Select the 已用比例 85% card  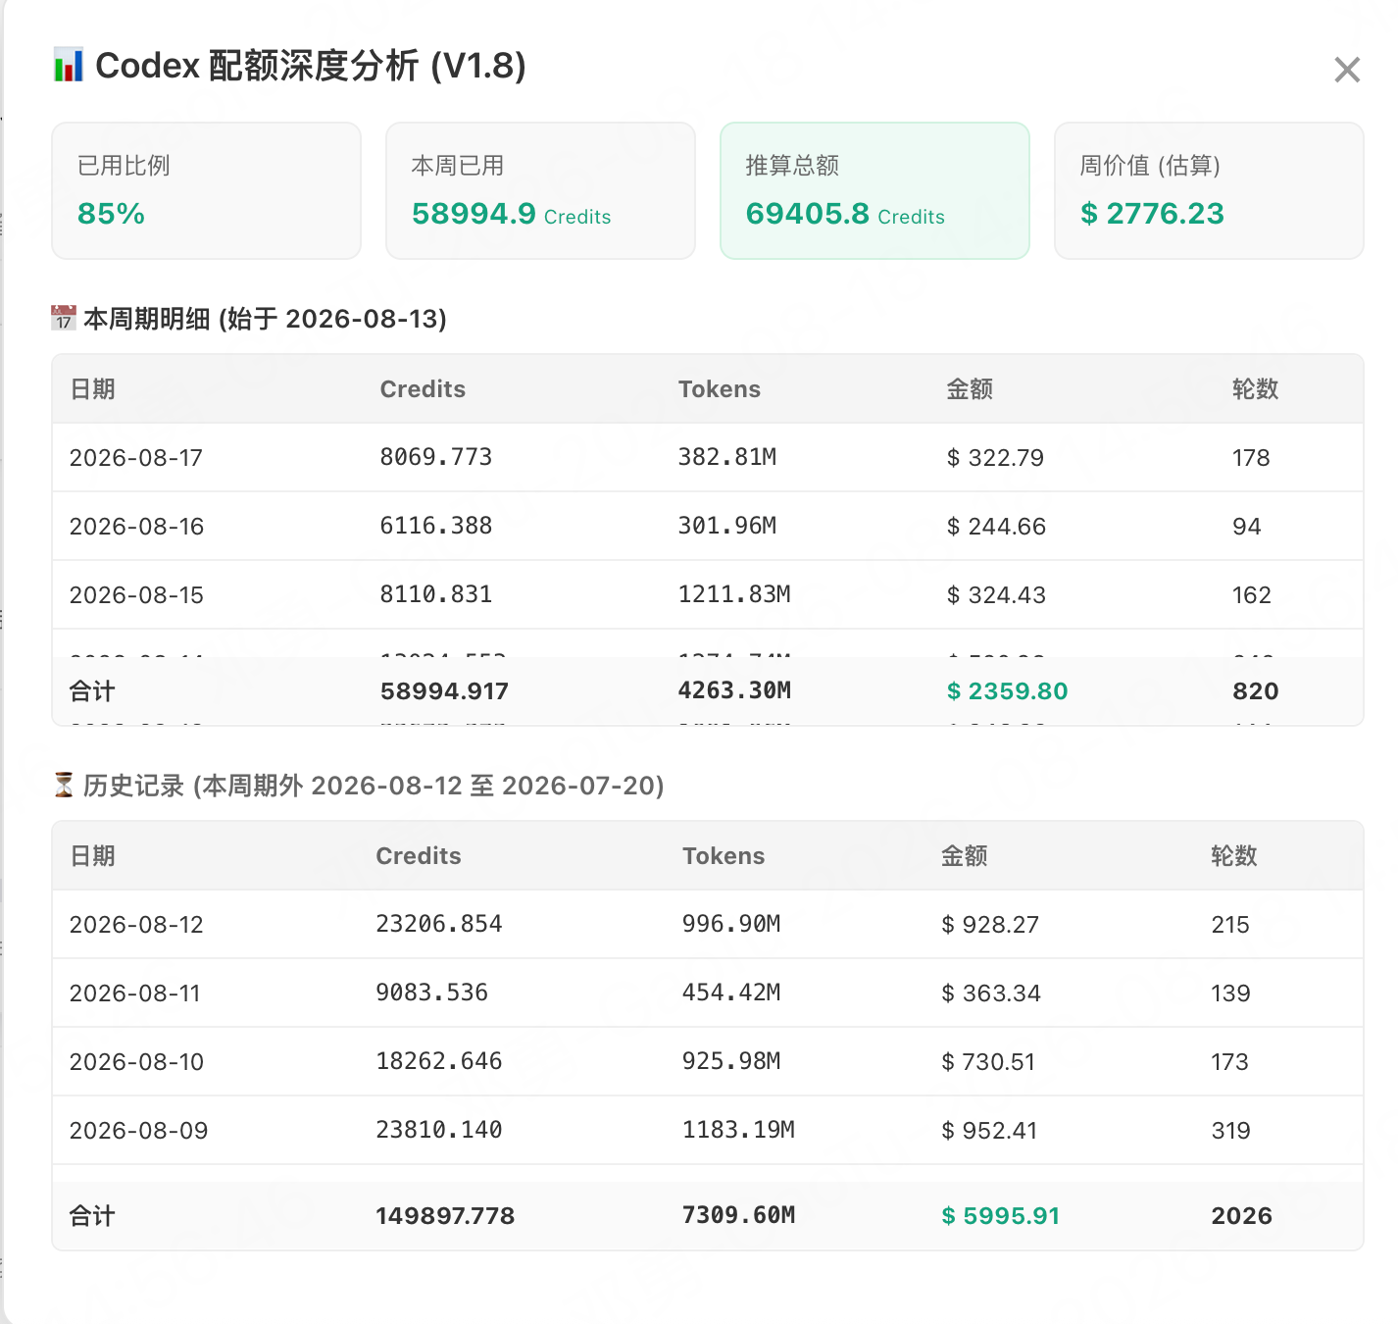point(206,190)
